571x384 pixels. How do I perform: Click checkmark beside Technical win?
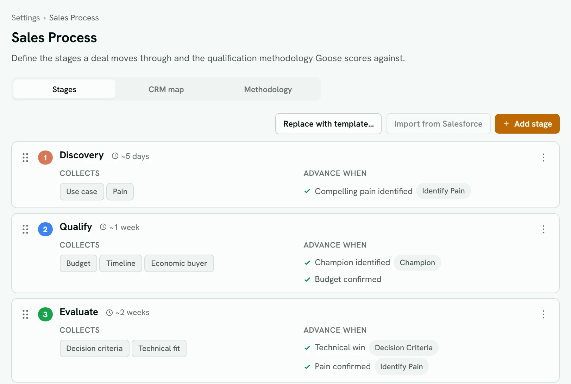(307, 347)
